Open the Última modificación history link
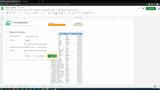The height and width of the screenshot is (90, 160). pyautogui.click(x=67, y=10)
